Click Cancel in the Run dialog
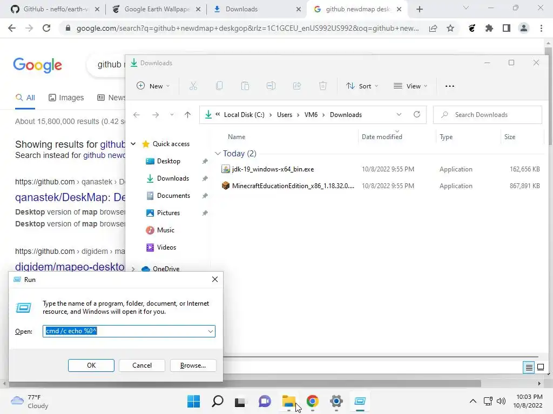553x414 pixels. pyautogui.click(x=142, y=365)
